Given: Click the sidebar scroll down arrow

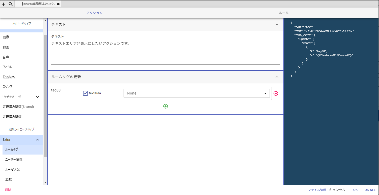Looking at the screenshot, I should tap(45, 182).
